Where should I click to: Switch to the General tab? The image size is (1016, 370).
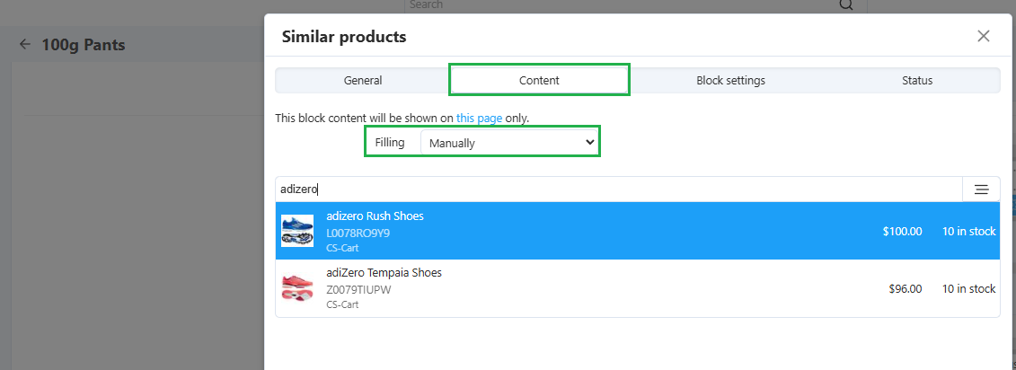[x=363, y=80]
